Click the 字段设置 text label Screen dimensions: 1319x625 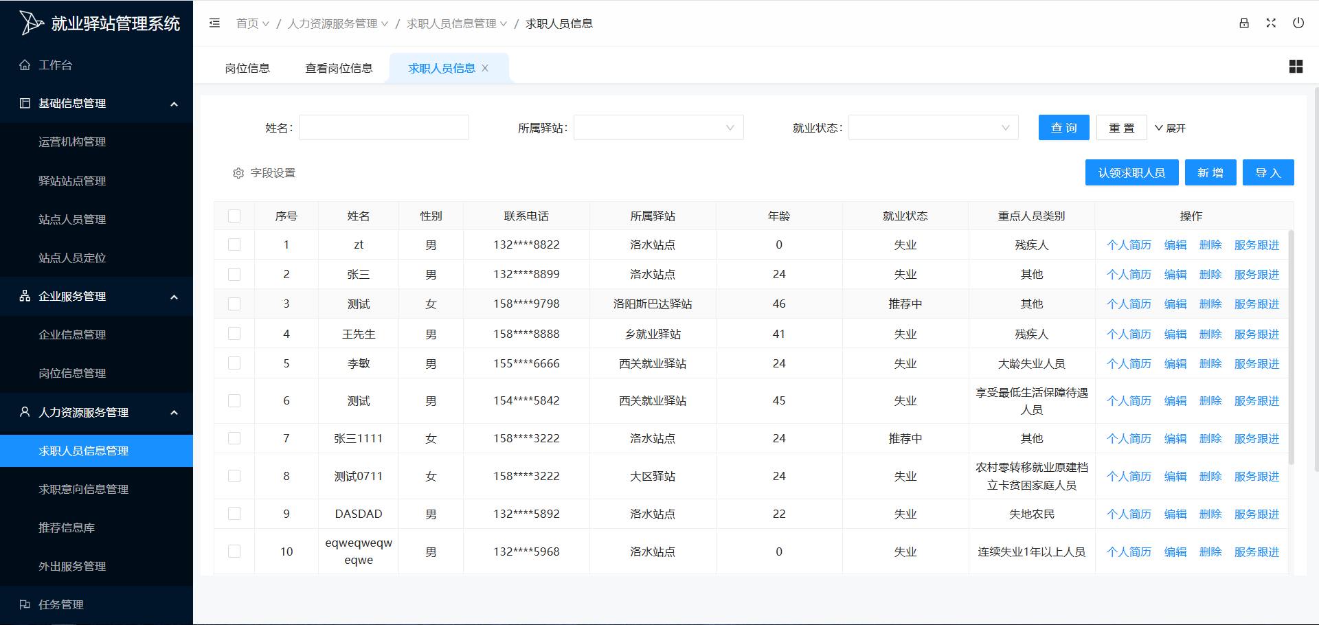point(273,173)
